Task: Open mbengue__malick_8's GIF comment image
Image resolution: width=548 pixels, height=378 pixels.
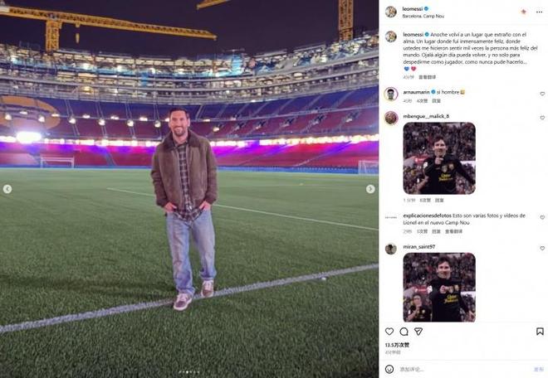Action: pos(438,158)
